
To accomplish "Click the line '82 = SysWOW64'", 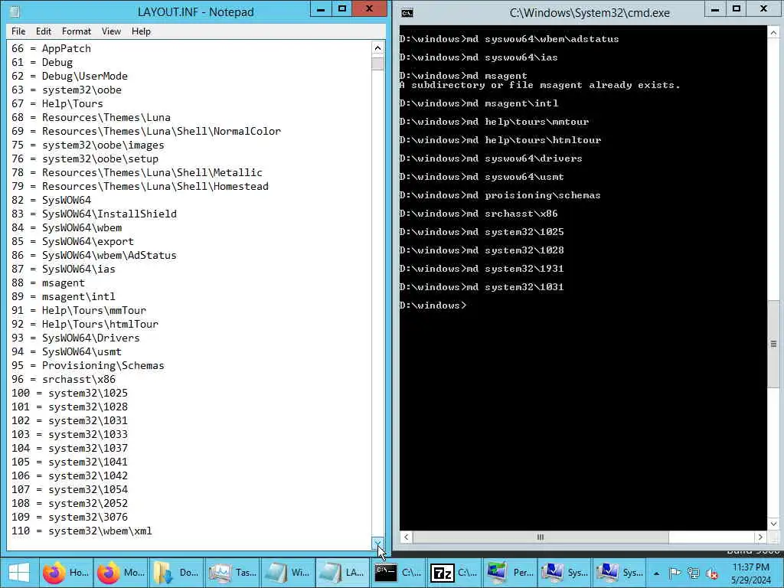I will point(51,200).
